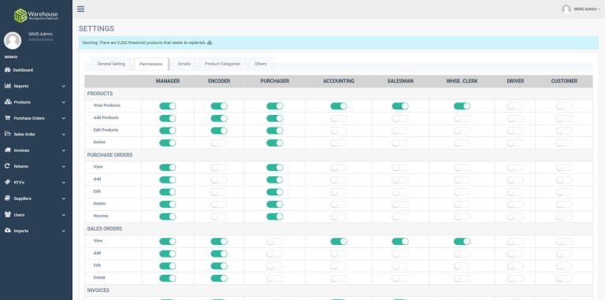Click the CUSTOMER column header
The height and width of the screenshot is (300, 605).
pyautogui.click(x=564, y=81)
